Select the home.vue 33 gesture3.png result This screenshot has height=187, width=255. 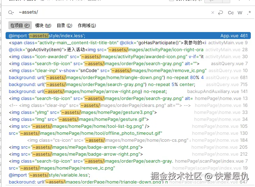128,112
